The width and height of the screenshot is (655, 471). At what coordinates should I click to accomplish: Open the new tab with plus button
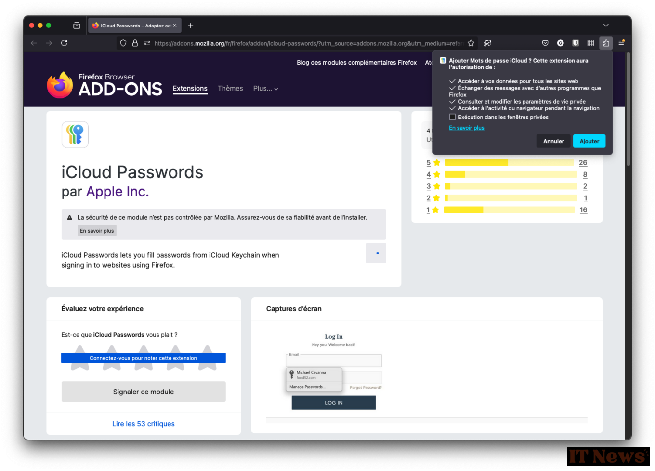click(191, 26)
